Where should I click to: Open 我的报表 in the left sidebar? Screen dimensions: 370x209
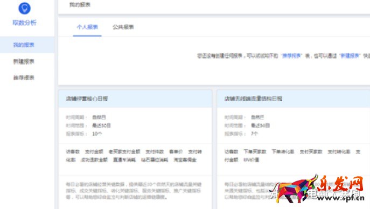click(x=24, y=45)
